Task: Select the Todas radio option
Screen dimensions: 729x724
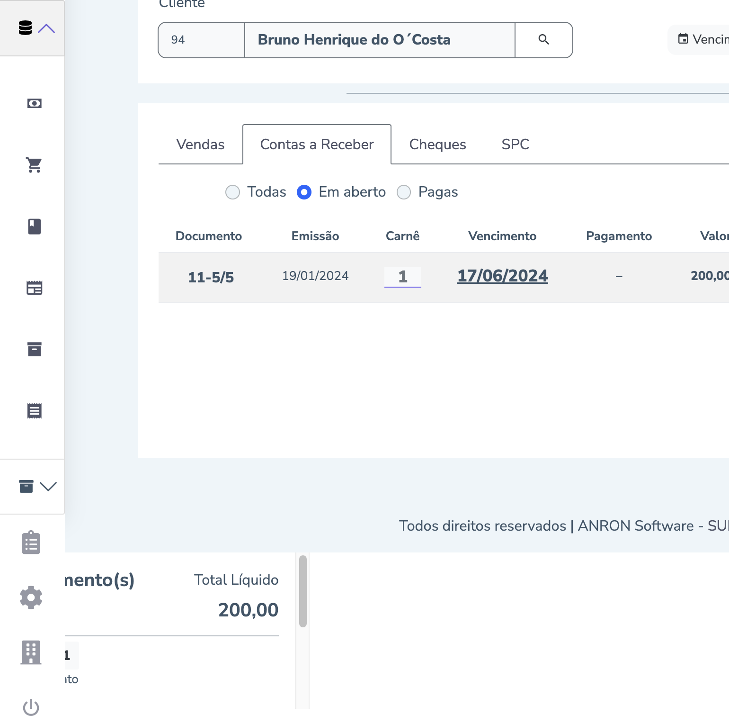Action: 232,192
